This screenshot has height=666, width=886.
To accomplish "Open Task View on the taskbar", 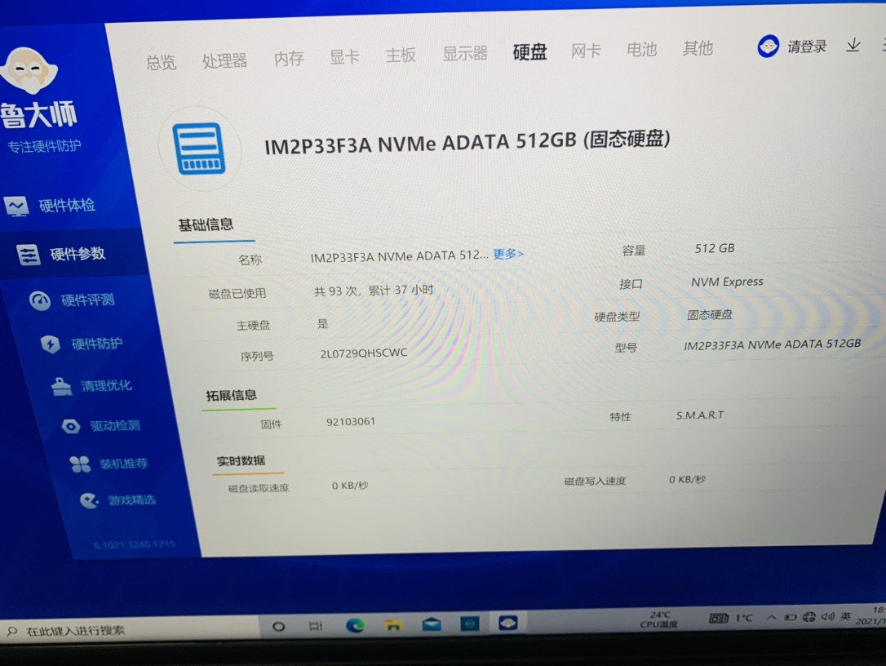I will 316,625.
